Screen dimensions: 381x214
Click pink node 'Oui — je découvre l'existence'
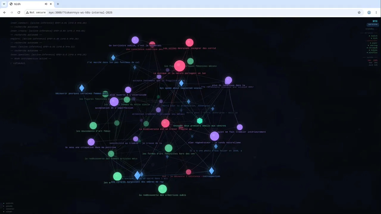coord(188,172)
